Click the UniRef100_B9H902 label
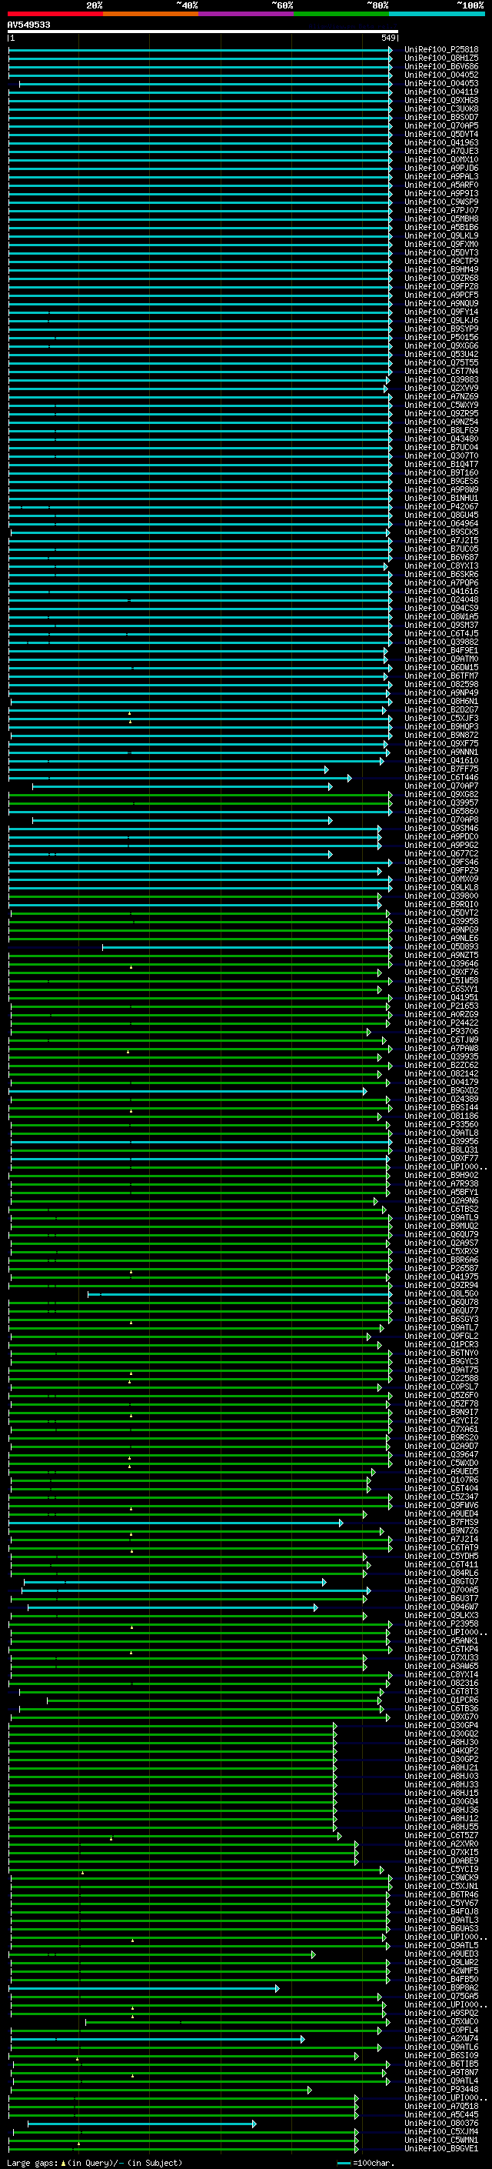 click(x=441, y=1176)
